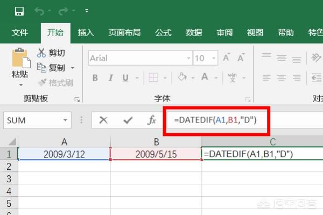Toggle Underline formatting
This screenshot has width=323, height=215.
click(x=124, y=77)
